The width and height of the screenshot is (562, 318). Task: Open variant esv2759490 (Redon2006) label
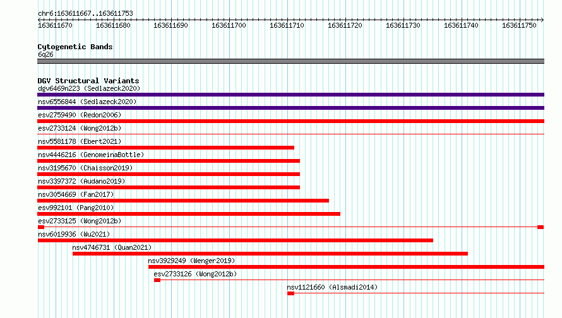80,115
